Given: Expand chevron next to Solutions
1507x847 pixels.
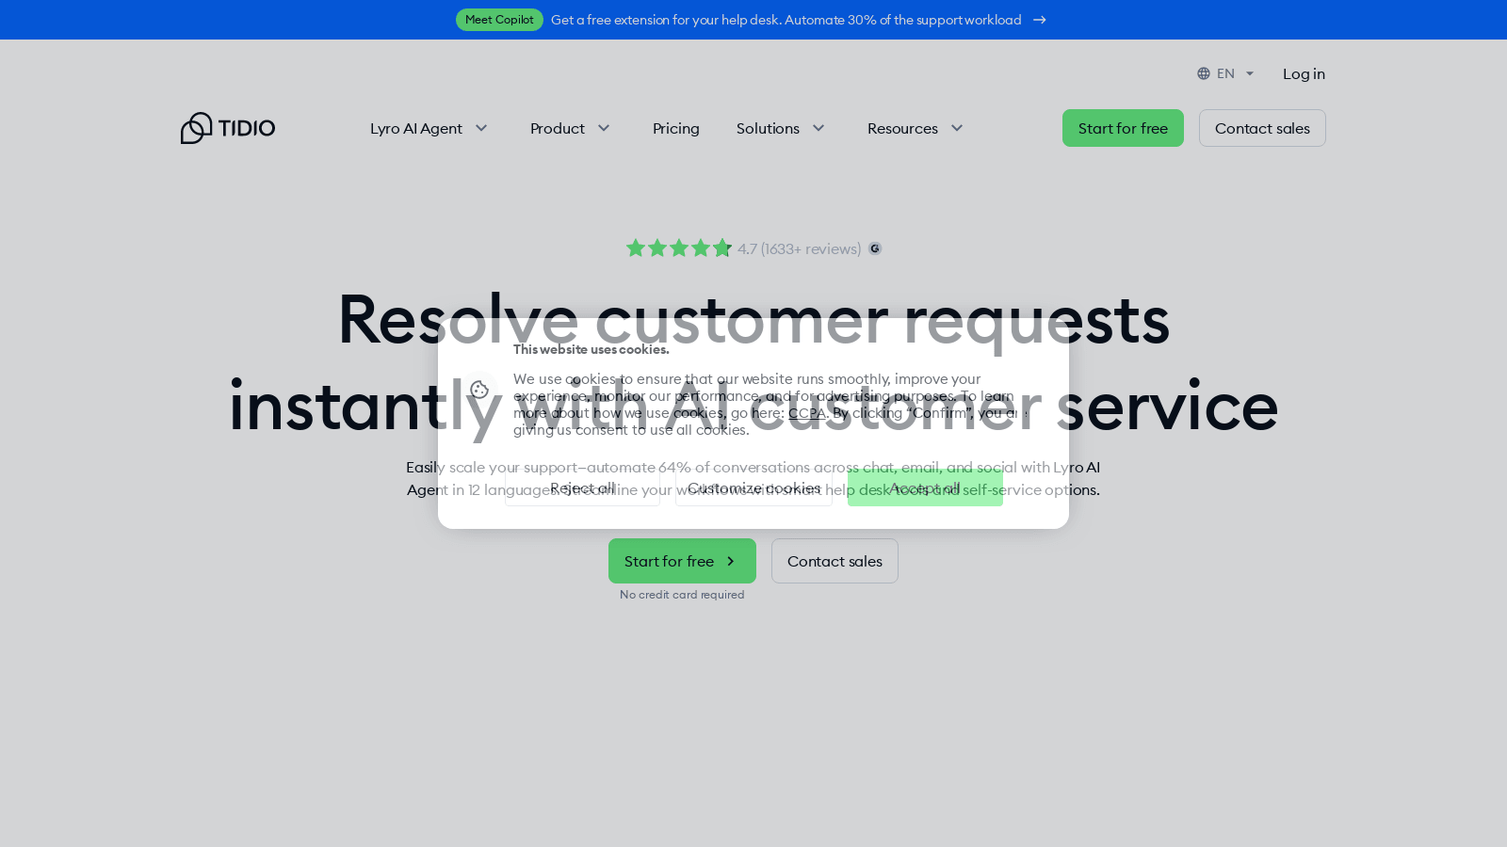Looking at the screenshot, I should point(819,128).
